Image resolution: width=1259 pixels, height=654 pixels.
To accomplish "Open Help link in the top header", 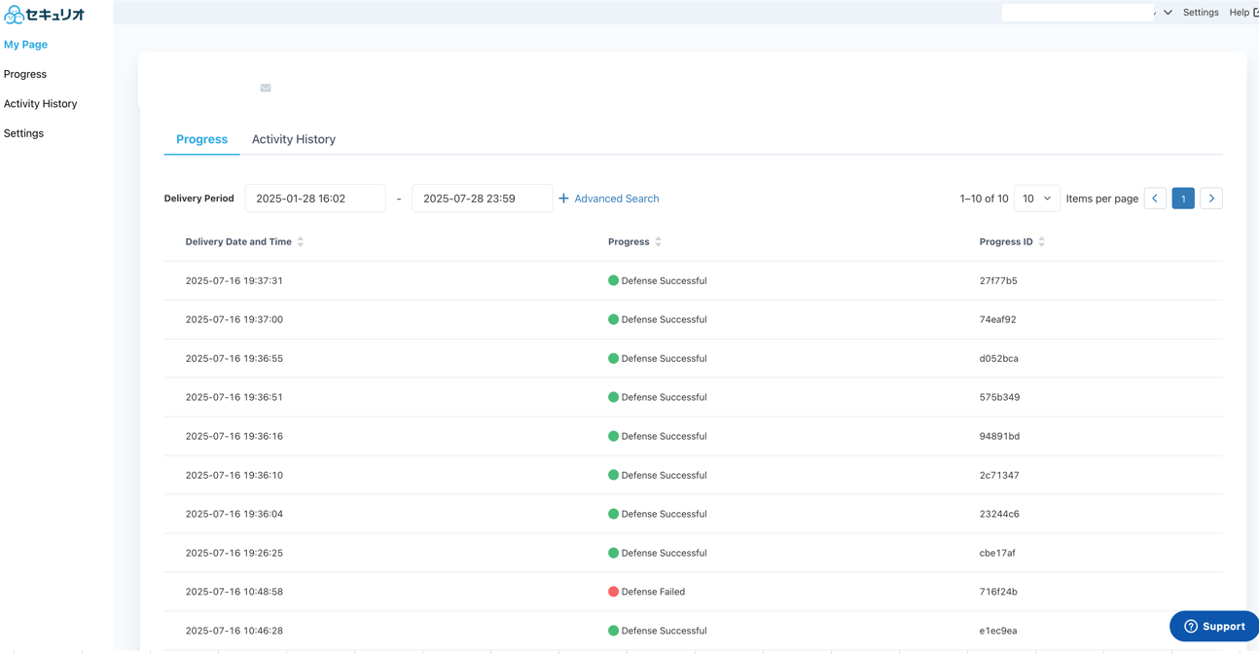I will tap(1243, 13).
